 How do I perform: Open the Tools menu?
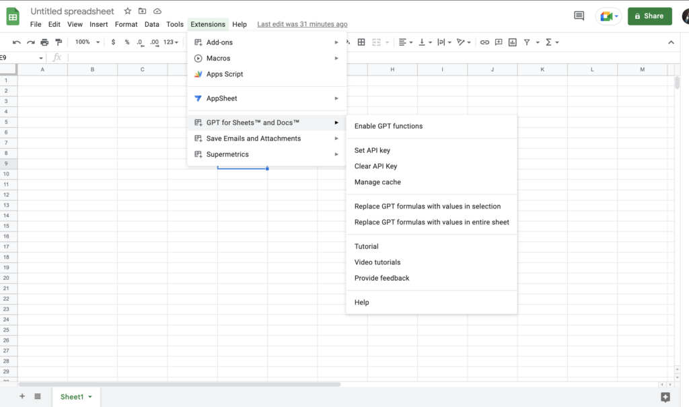174,24
